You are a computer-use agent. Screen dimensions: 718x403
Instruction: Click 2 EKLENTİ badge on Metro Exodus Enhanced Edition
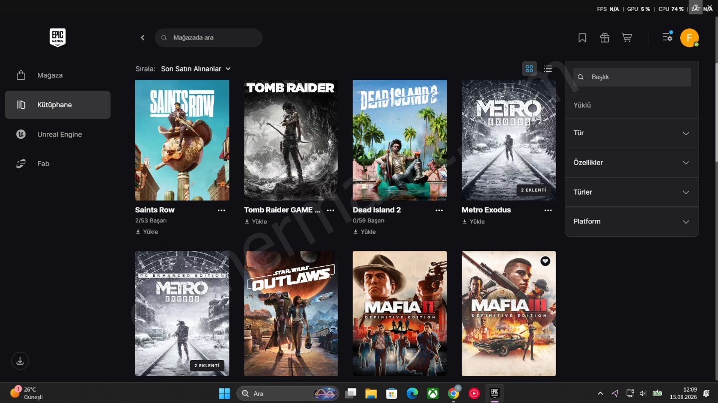tap(207, 366)
